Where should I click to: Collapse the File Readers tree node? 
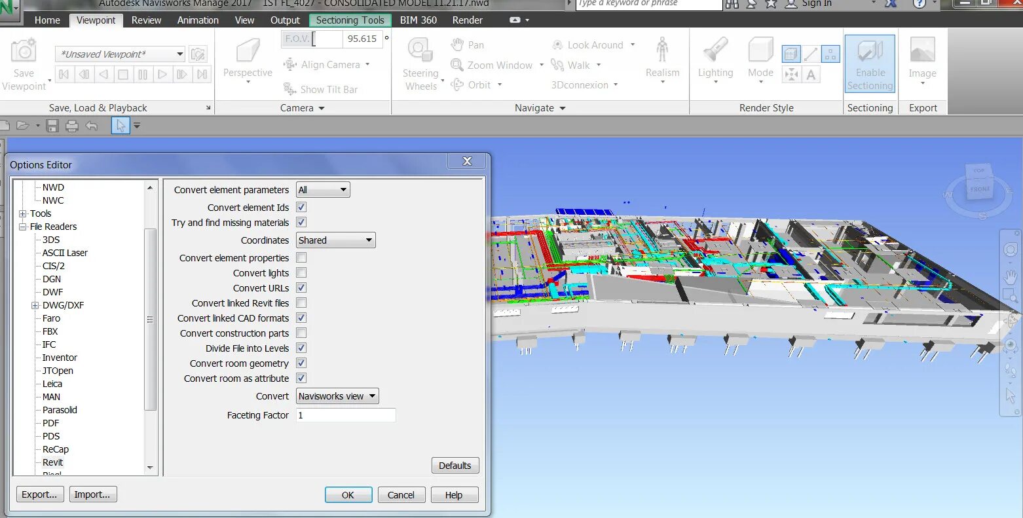23,227
